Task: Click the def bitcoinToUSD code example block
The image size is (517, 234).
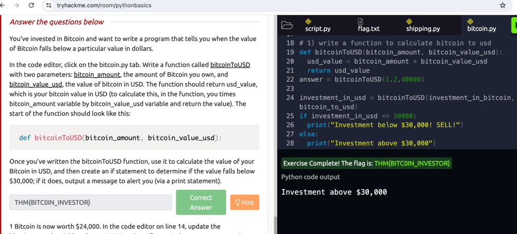Action: (134, 138)
